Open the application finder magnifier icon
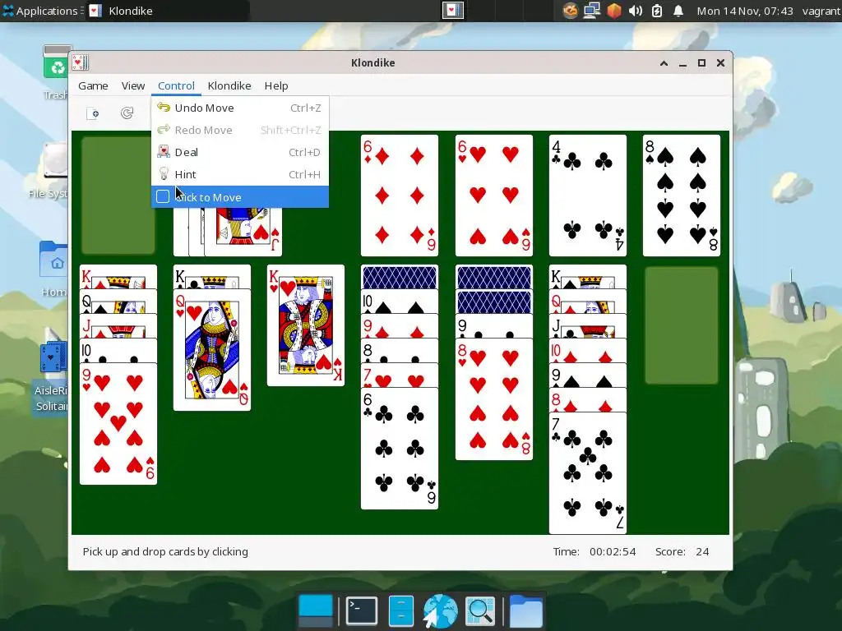 pos(479,610)
